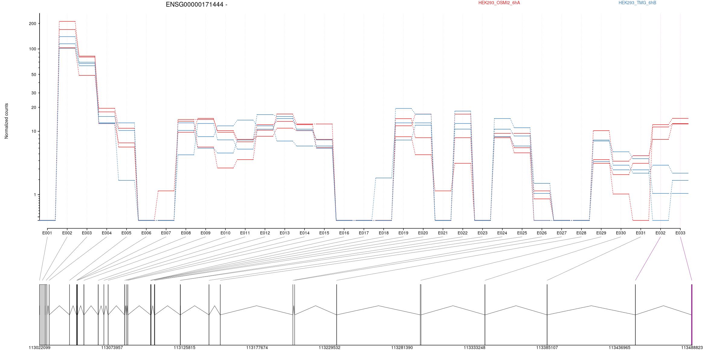Click exon label E031
The image size is (725, 362).
click(x=641, y=233)
